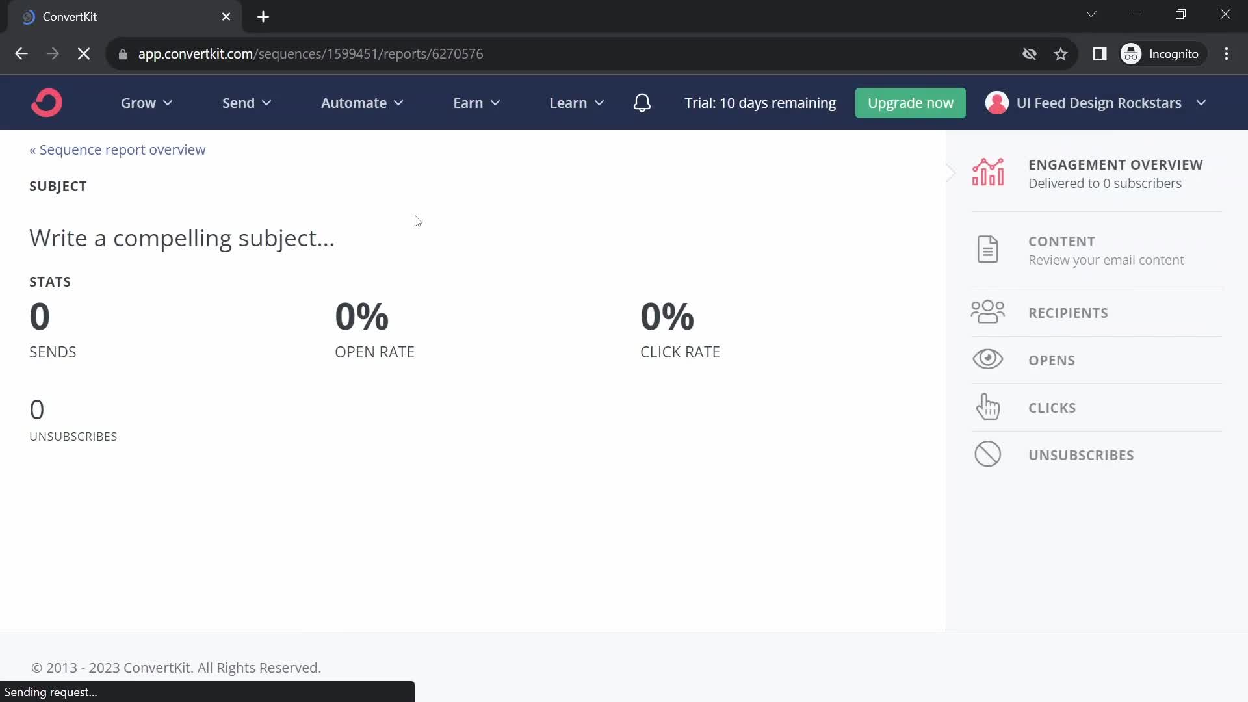Open the Recipients section
The image size is (1248, 702).
pyautogui.click(x=1096, y=313)
